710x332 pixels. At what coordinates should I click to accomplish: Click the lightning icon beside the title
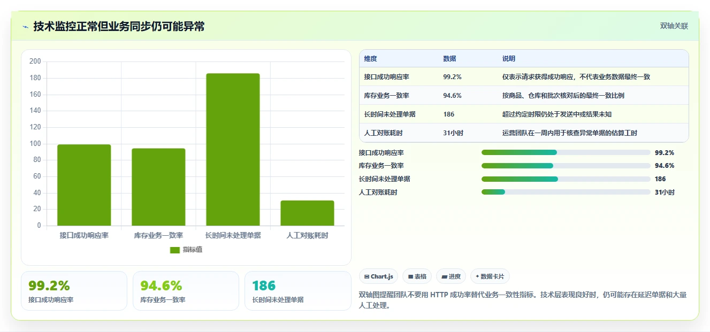coord(26,27)
